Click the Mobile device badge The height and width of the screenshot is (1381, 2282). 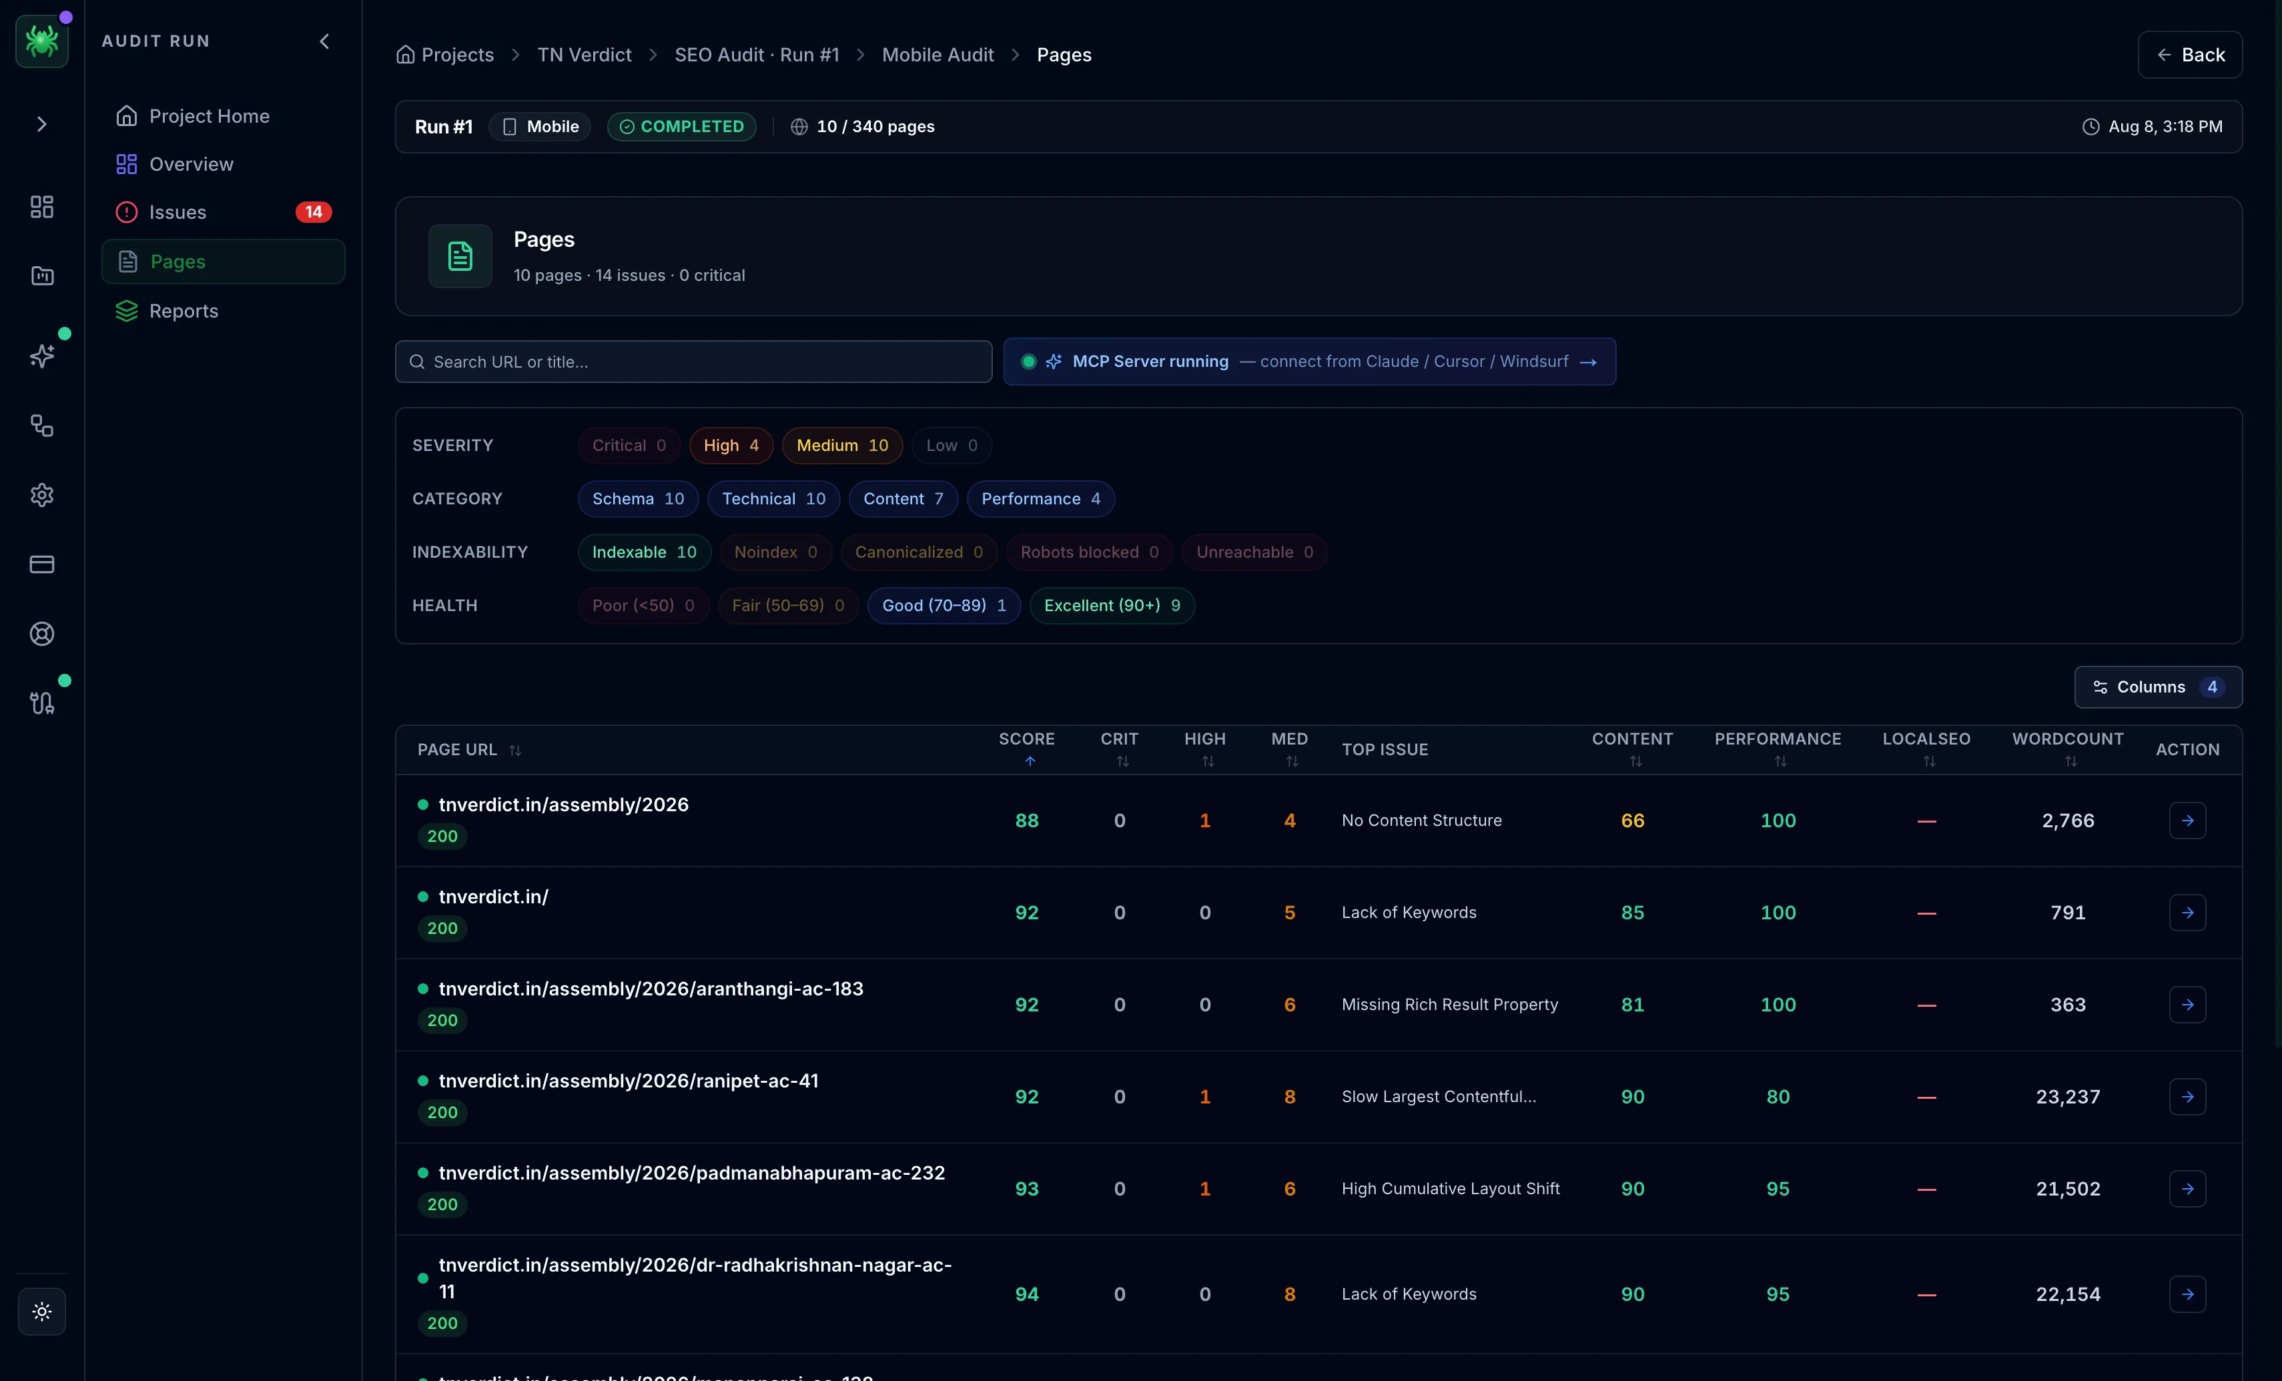pyautogui.click(x=540, y=127)
